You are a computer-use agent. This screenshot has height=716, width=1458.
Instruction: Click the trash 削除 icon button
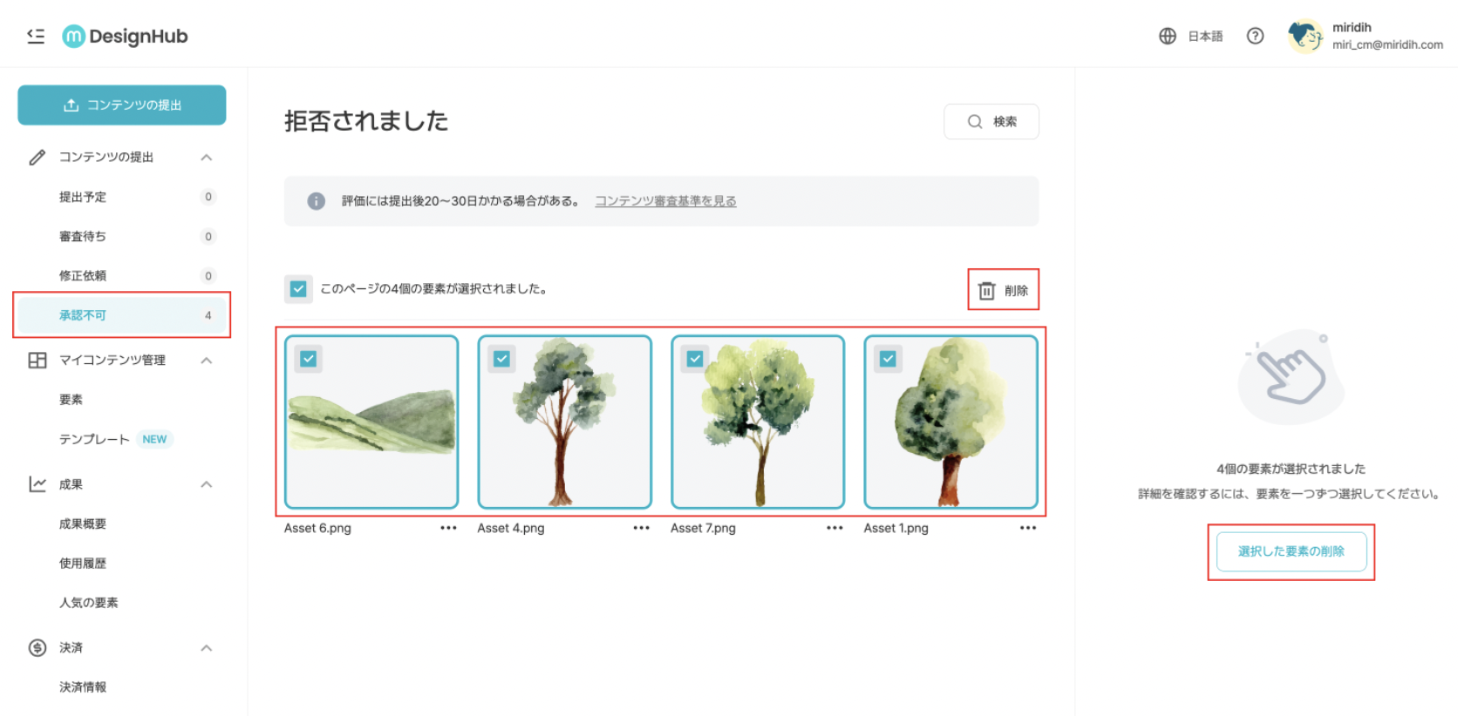pyautogui.click(x=1003, y=290)
